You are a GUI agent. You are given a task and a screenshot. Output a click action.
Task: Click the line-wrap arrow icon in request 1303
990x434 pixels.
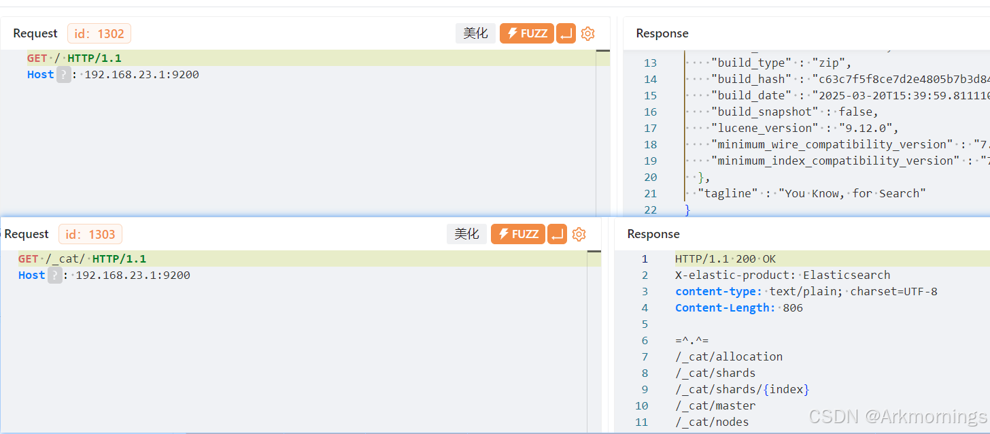click(557, 234)
